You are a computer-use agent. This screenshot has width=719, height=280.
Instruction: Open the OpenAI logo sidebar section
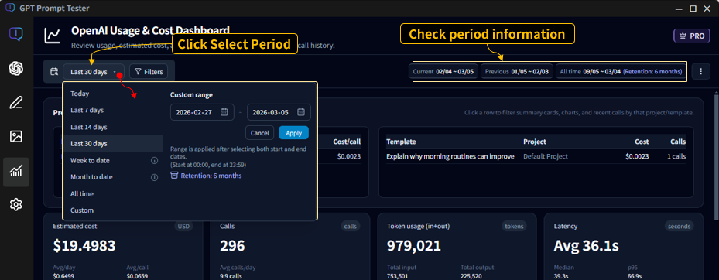pos(16,68)
